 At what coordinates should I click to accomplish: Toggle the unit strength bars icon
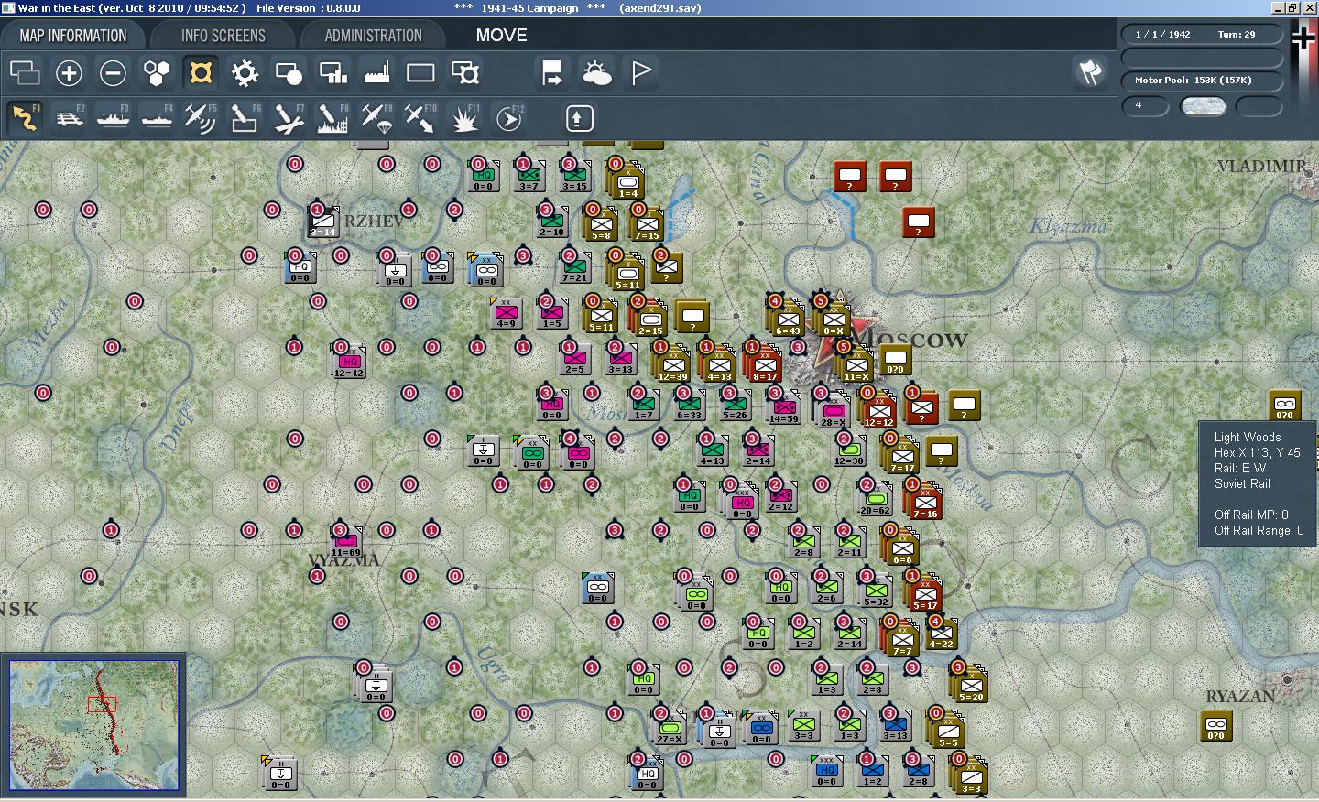pyautogui.click(x=332, y=72)
